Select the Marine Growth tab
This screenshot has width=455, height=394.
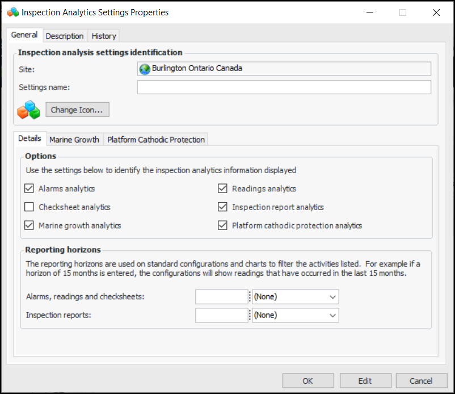(x=74, y=140)
